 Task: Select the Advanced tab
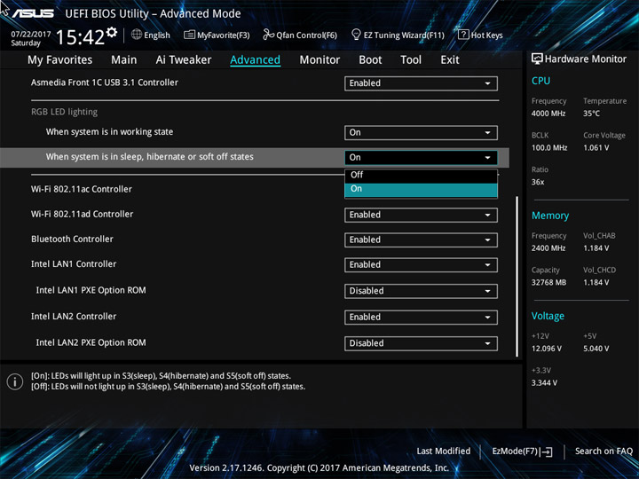point(255,60)
